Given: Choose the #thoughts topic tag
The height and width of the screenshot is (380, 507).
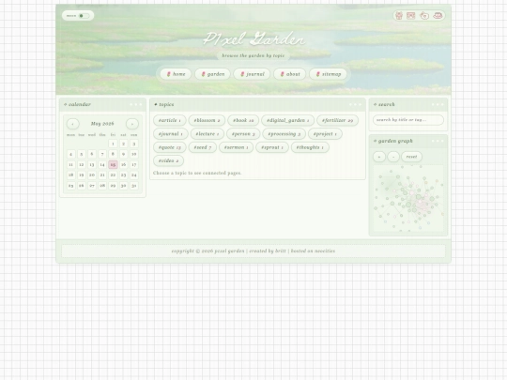Looking at the screenshot, I should 310,147.
